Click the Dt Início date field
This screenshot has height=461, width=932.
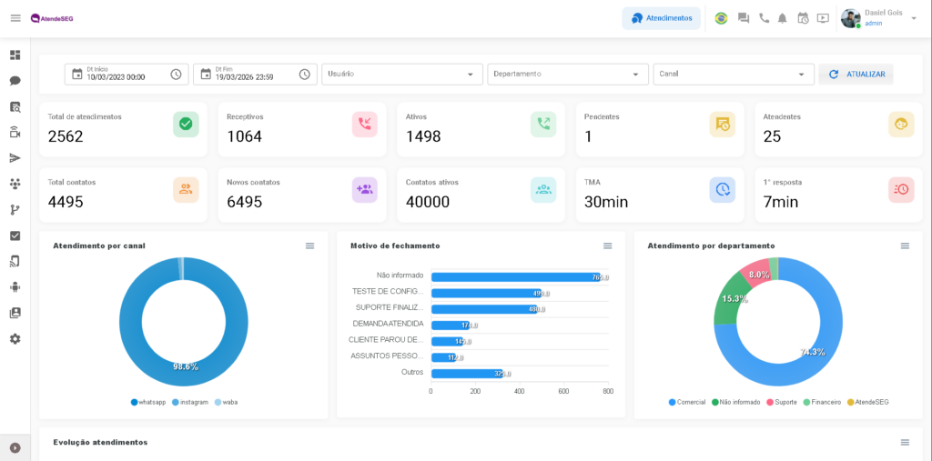point(126,75)
